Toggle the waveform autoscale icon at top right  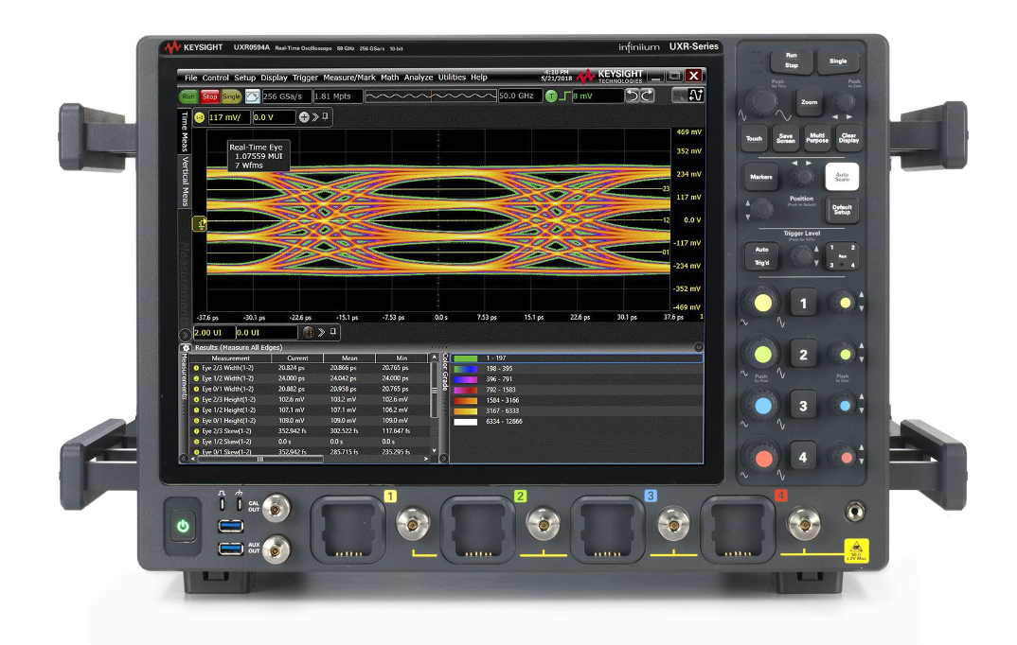(696, 96)
